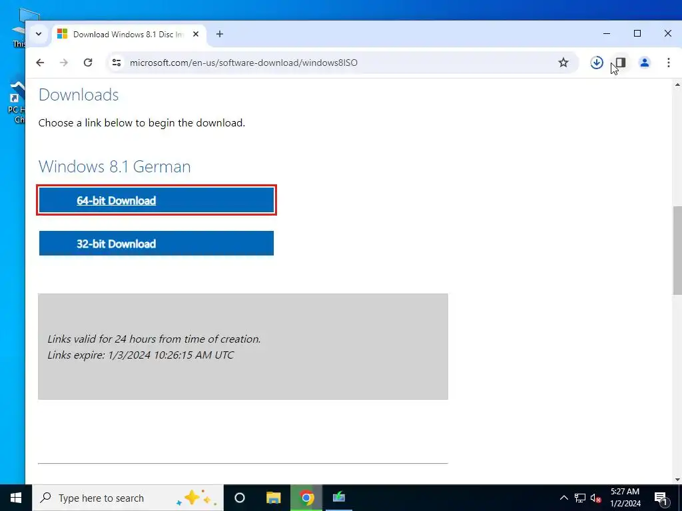Open Chrome downloads bubble icon
Viewport: 682px width, 511px height.
point(597,63)
